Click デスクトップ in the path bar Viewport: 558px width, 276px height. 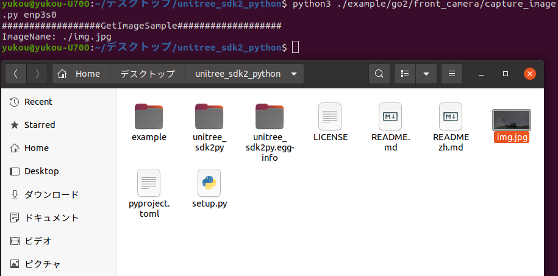[148, 74]
